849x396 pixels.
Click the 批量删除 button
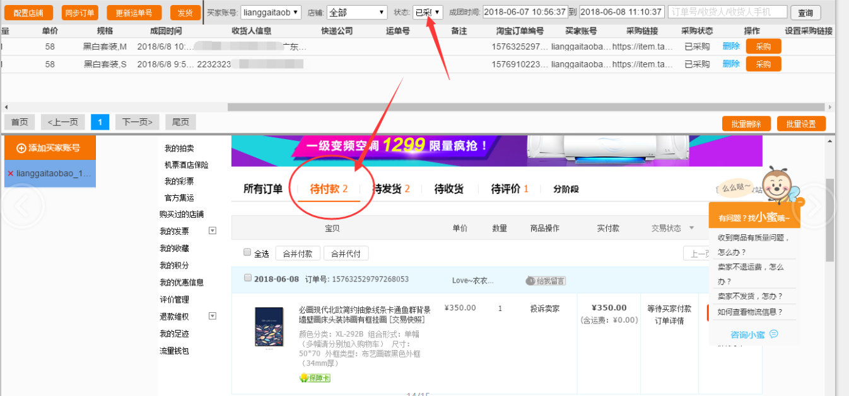coord(746,124)
